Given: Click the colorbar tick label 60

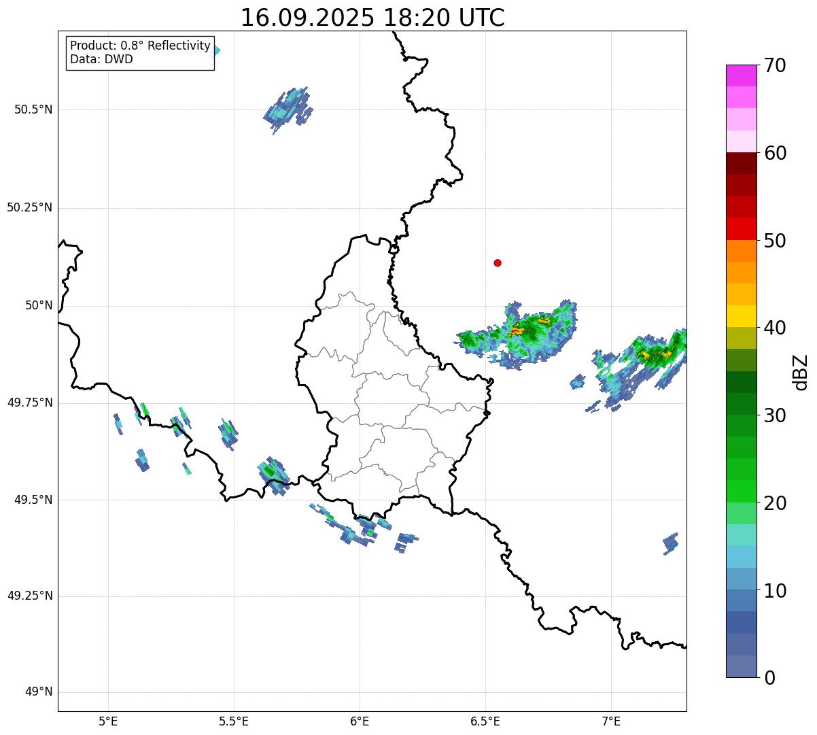Looking at the screenshot, I should coord(775,153).
